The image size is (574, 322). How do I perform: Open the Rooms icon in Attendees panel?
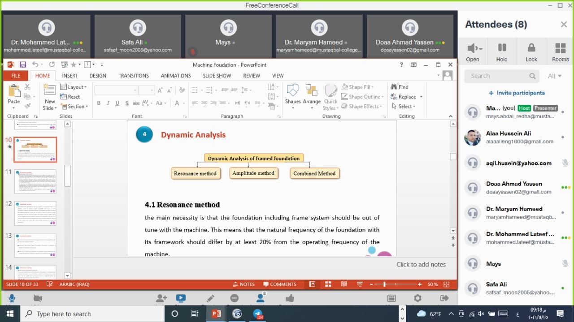coord(560,52)
